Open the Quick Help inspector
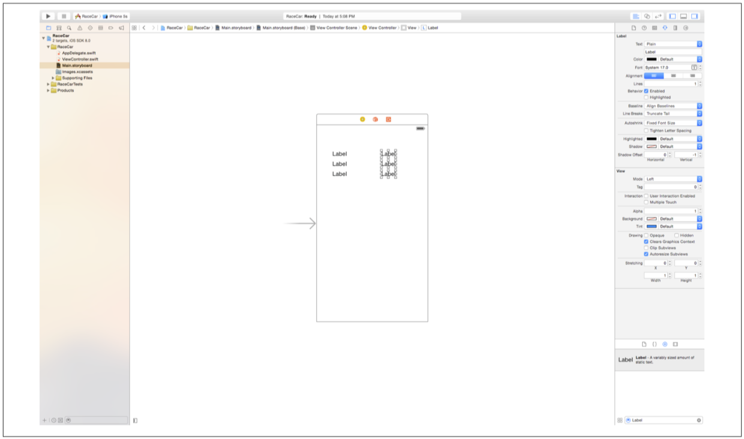 644,28
